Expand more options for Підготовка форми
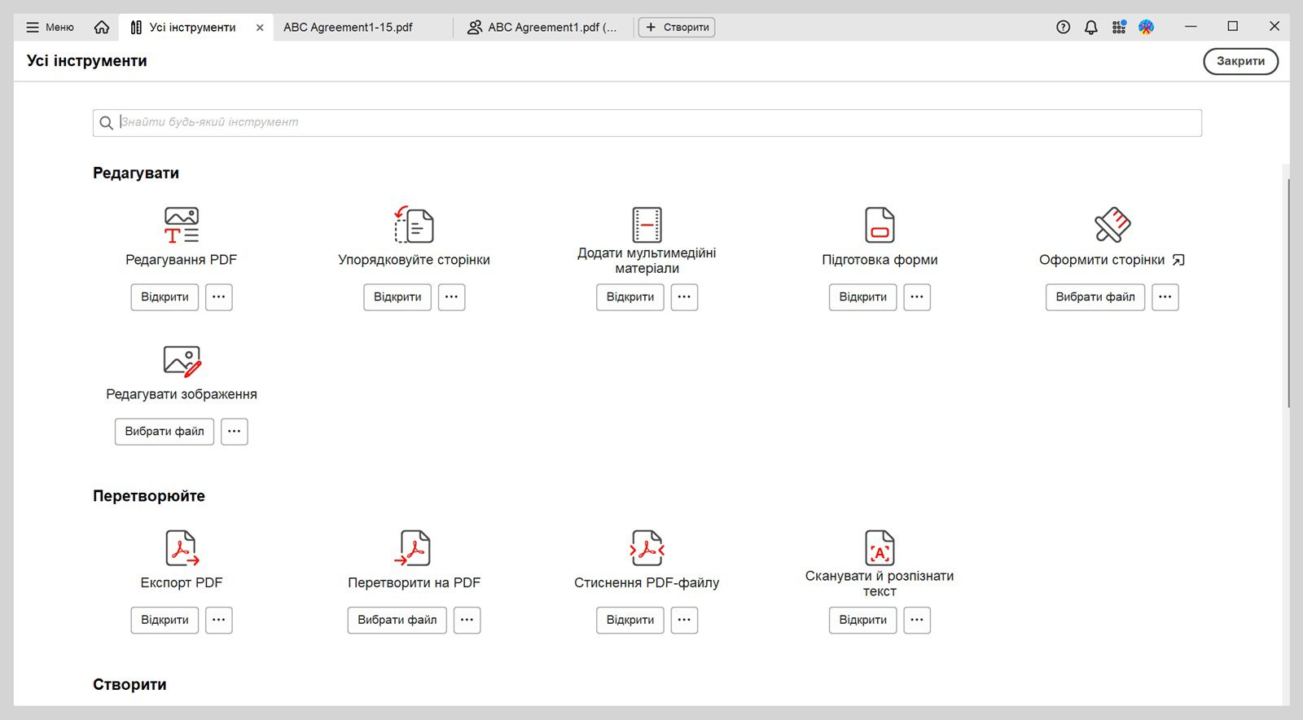This screenshot has height=720, width=1303. click(917, 297)
